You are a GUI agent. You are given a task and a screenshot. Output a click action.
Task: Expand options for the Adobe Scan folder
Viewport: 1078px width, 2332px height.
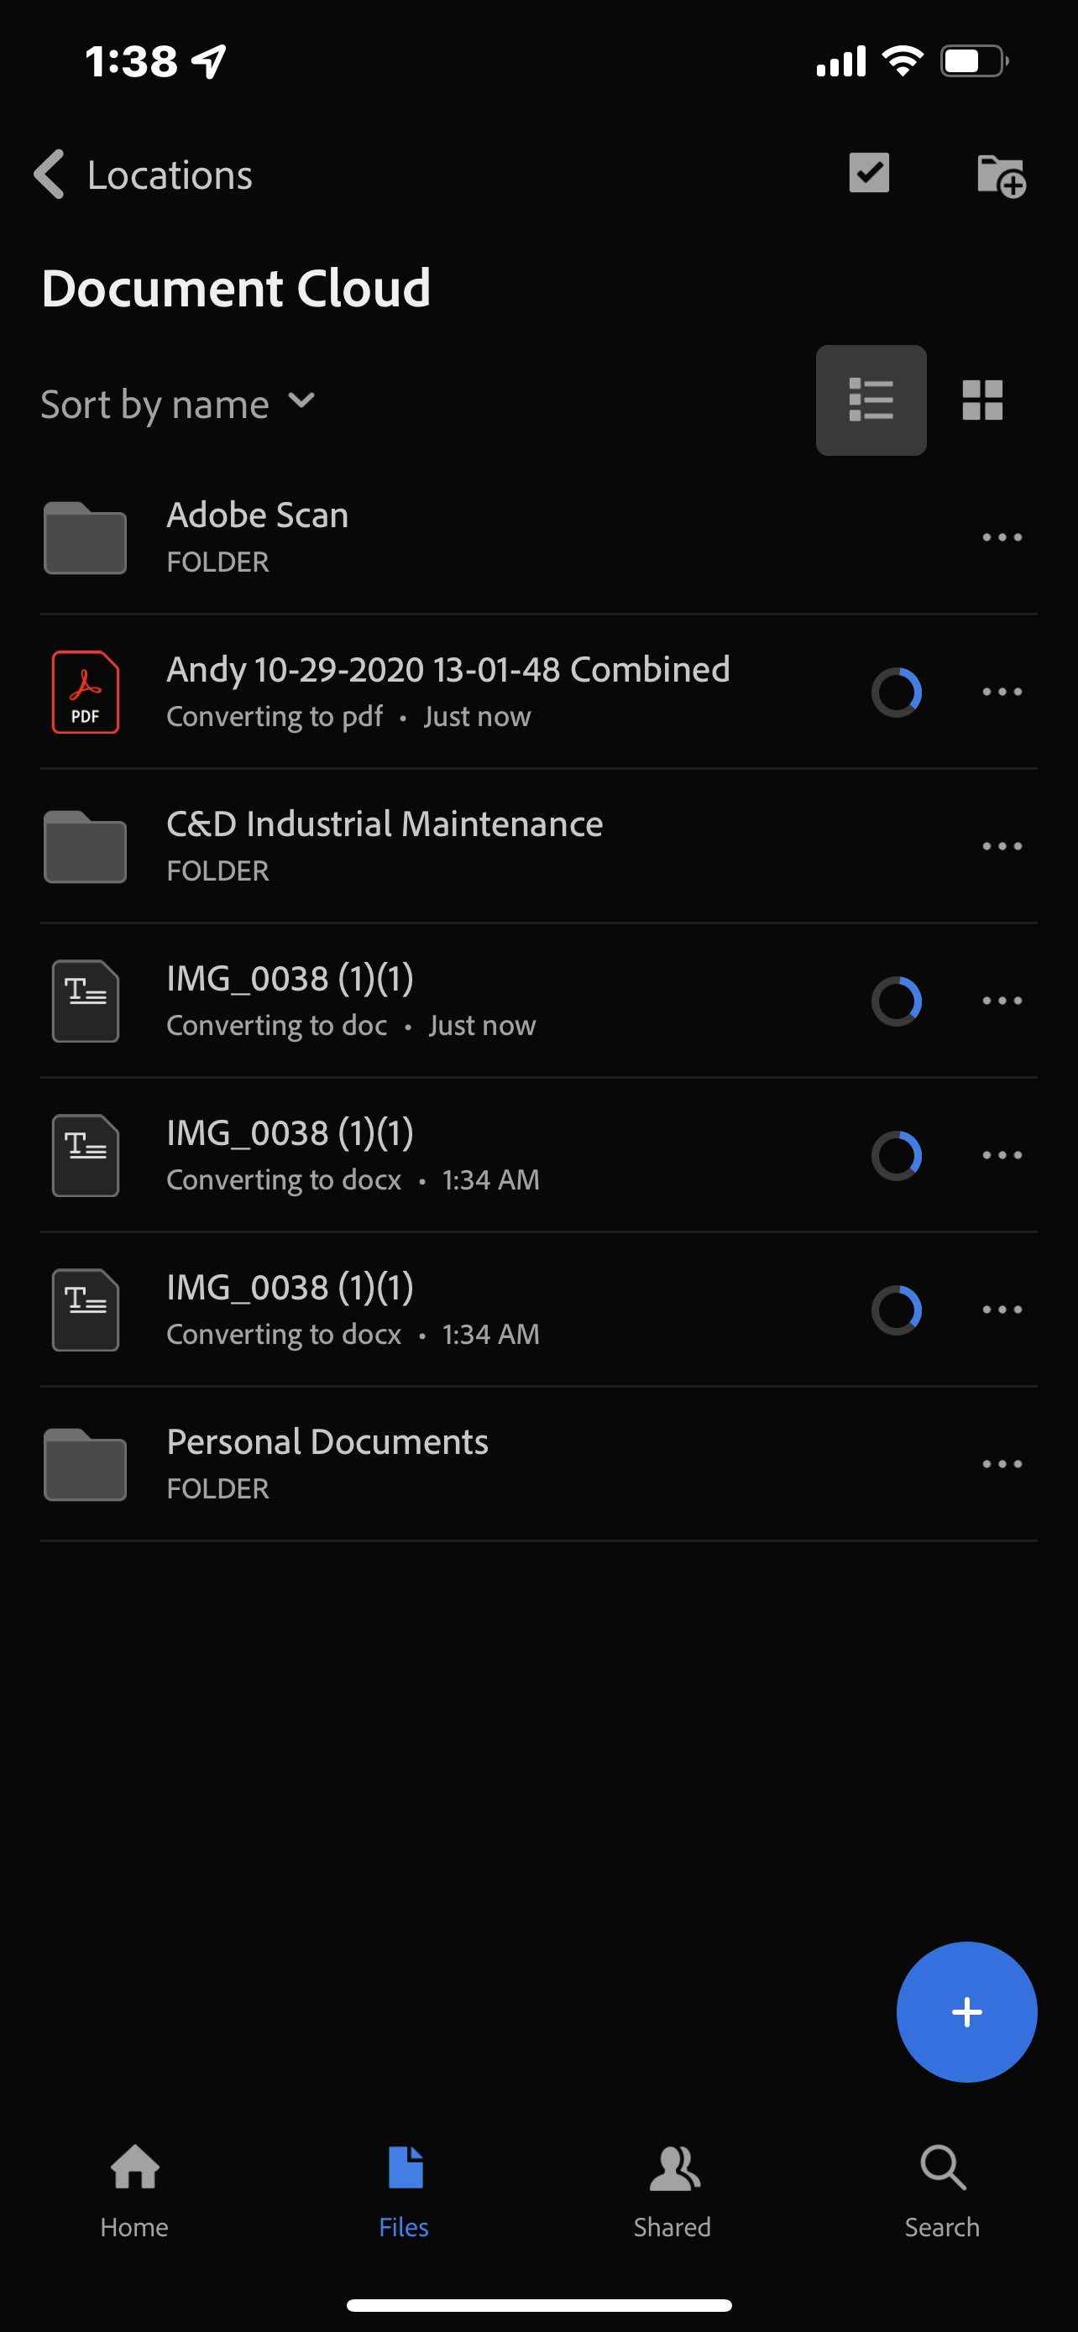tap(1001, 537)
